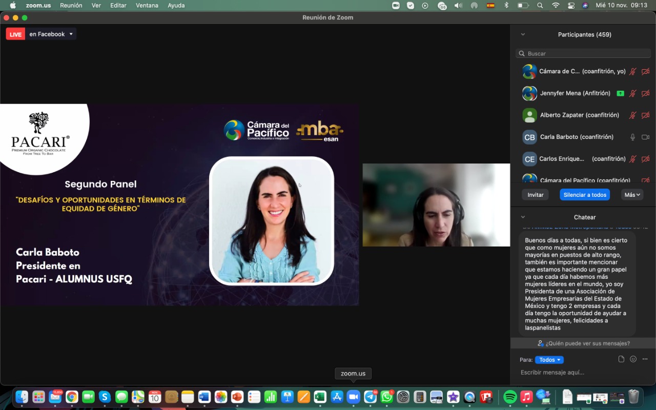This screenshot has height=410, width=656.
Task: Click the Bluetooth icon in menu bar
Action: click(x=506, y=5)
